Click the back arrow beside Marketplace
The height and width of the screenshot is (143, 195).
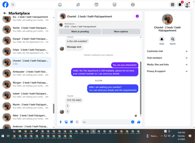(x=5, y=13)
